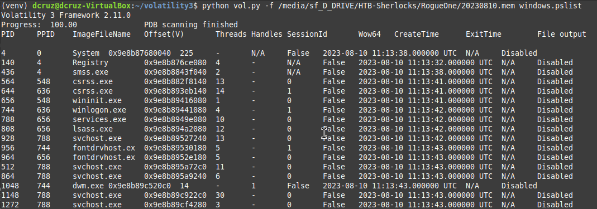597x209 pixels.
Task: Click the CreateTime column header
Action: (x=417, y=34)
